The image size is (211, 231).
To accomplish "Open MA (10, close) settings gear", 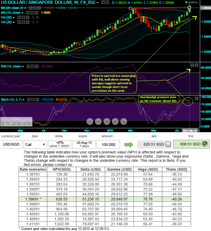I will 32,13.
